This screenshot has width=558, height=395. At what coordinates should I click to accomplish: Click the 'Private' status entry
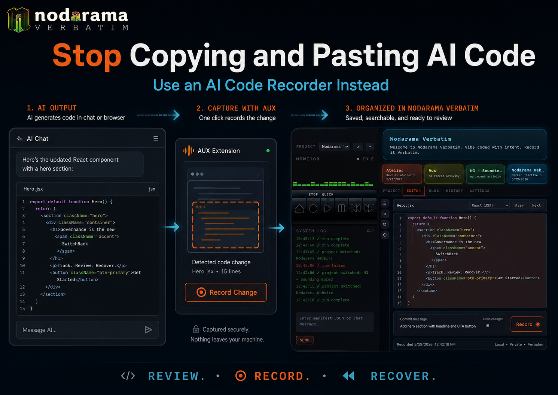click(x=515, y=344)
